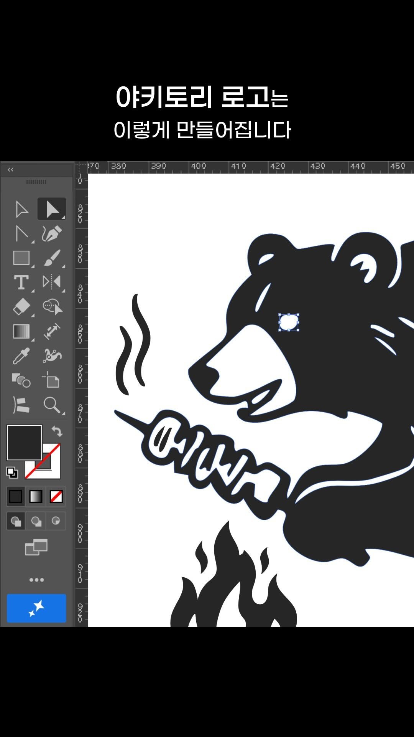Open Edit Toolbar three-dots menu
Screen dimensions: 414x737
click(36, 580)
